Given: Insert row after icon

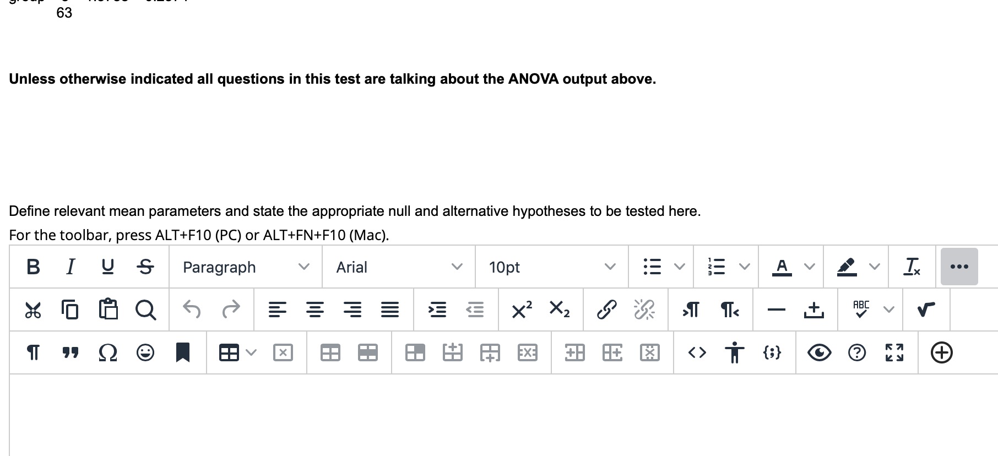Looking at the screenshot, I should [490, 352].
